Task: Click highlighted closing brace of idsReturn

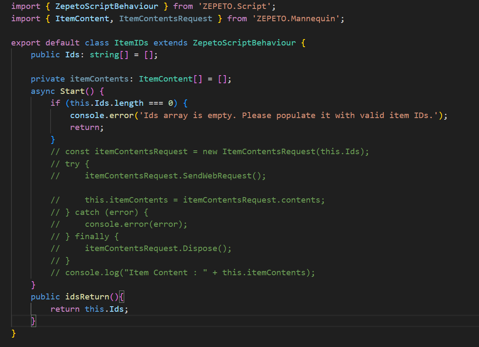Action: [33, 321]
